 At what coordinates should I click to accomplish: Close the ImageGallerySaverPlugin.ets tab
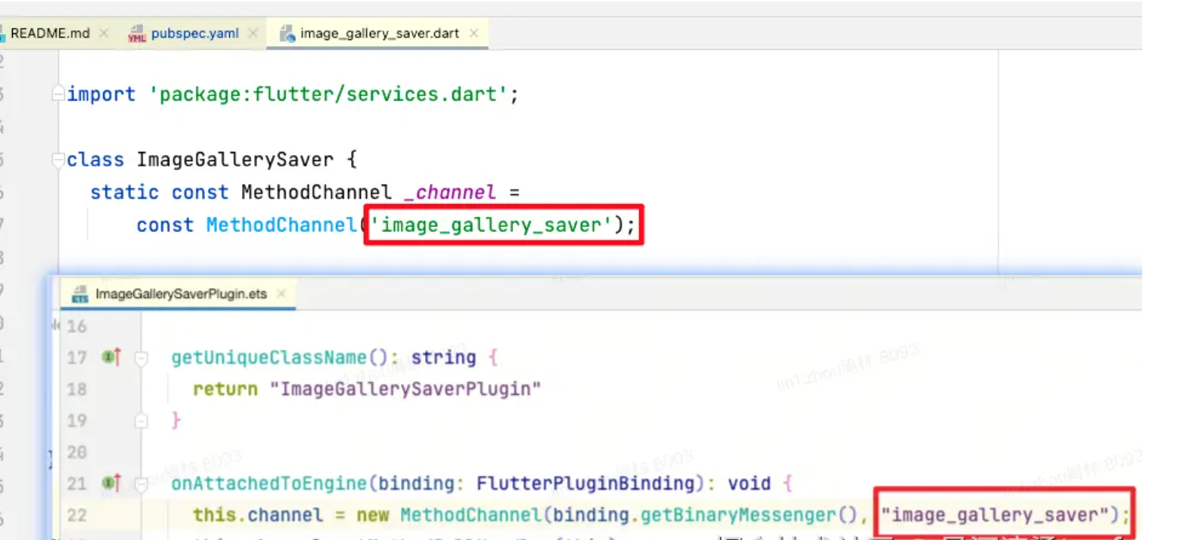coord(281,294)
